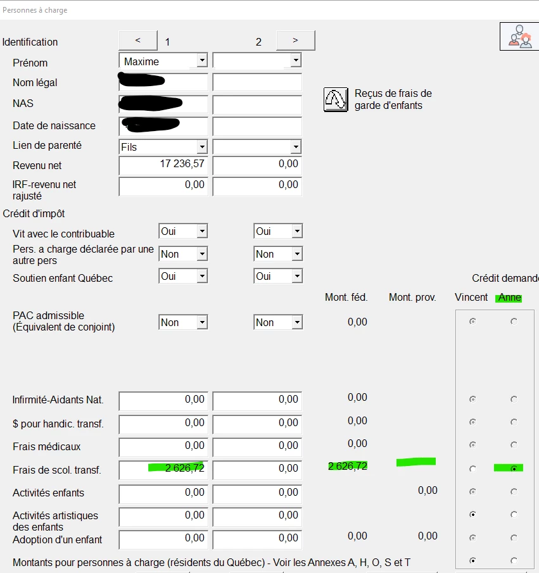Select Vincent radio for Montants pour personnes à charge
The height and width of the screenshot is (573, 539).
pos(473,560)
